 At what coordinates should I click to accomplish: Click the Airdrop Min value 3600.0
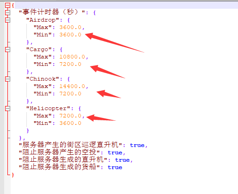[70, 35]
